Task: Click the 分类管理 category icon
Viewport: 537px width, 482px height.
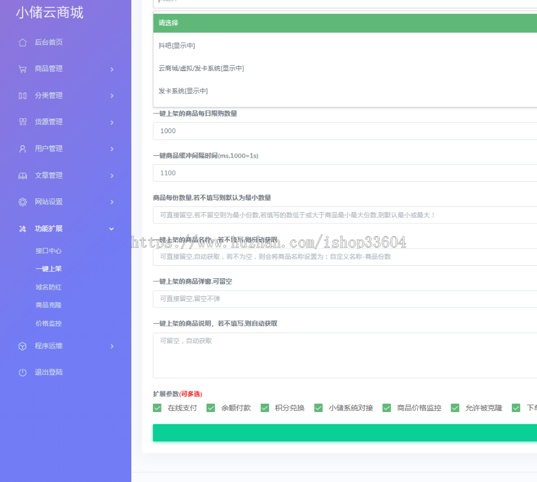Action: (x=24, y=95)
